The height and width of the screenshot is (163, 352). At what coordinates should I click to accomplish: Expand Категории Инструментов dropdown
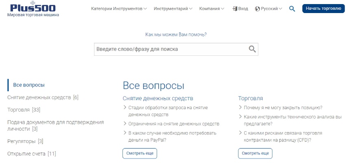(x=119, y=9)
